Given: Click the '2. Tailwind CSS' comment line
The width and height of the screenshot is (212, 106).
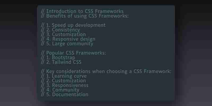Looking at the screenshot, I should point(61,62).
